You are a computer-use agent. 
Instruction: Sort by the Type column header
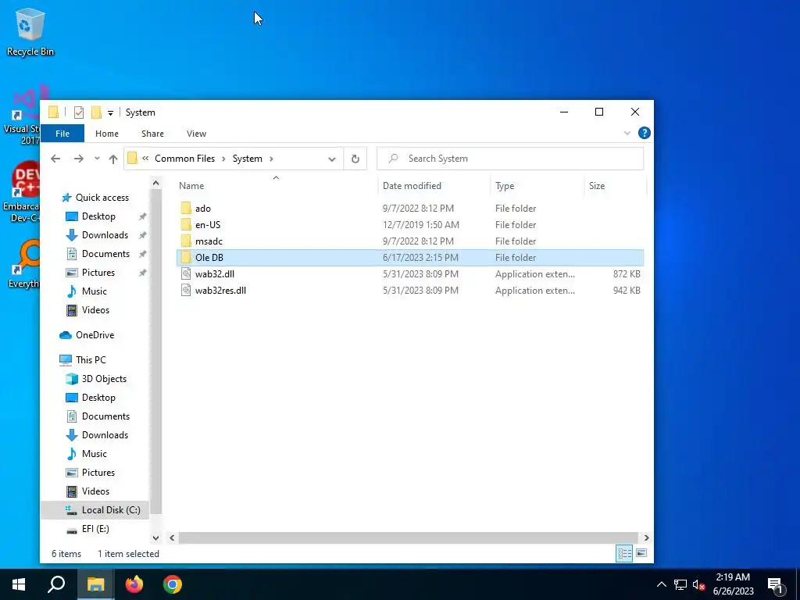pyautogui.click(x=537, y=186)
